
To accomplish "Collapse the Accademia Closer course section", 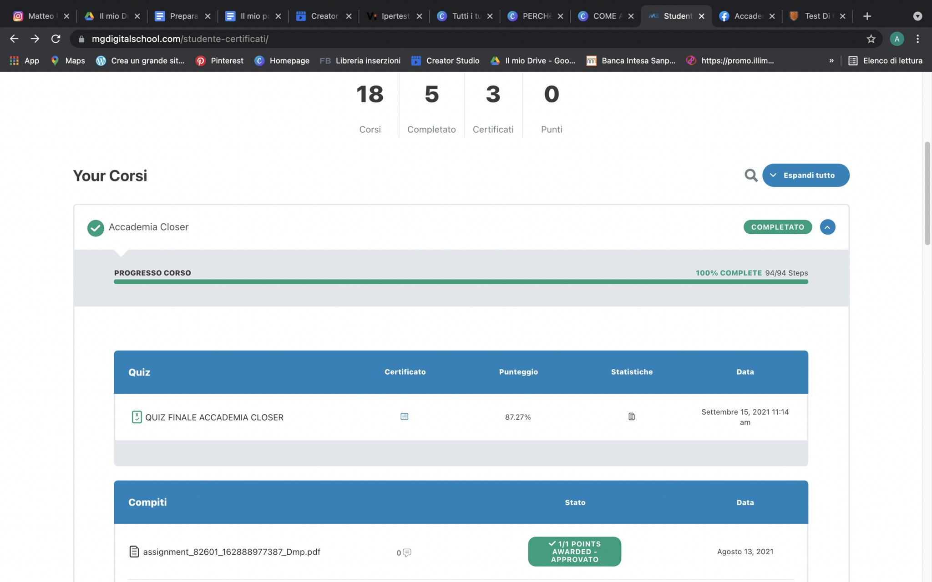I will pos(827,227).
